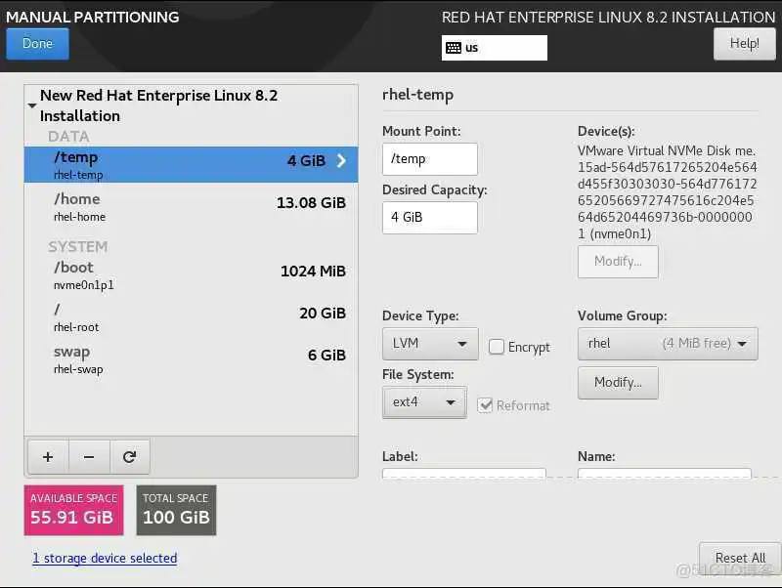The width and height of the screenshot is (782, 588).
Task: Click the Name input field
Action: click(x=665, y=473)
